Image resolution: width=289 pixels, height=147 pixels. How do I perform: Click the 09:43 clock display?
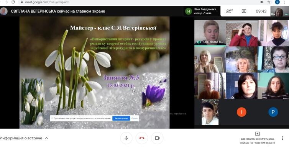click(x=261, y=11)
